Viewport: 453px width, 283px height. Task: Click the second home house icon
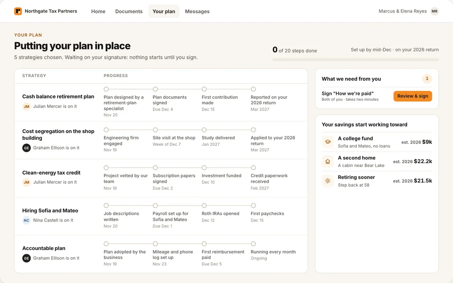[328, 161]
